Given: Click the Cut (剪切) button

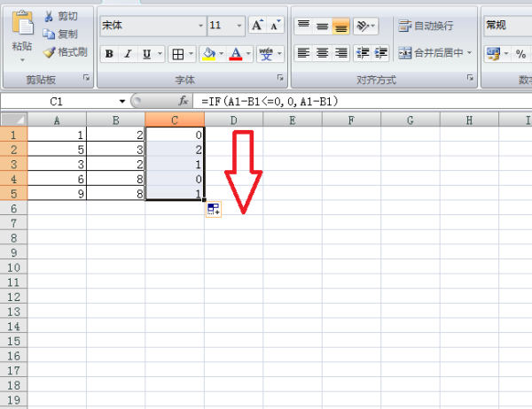Looking at the screenshot, I should 60,16.
